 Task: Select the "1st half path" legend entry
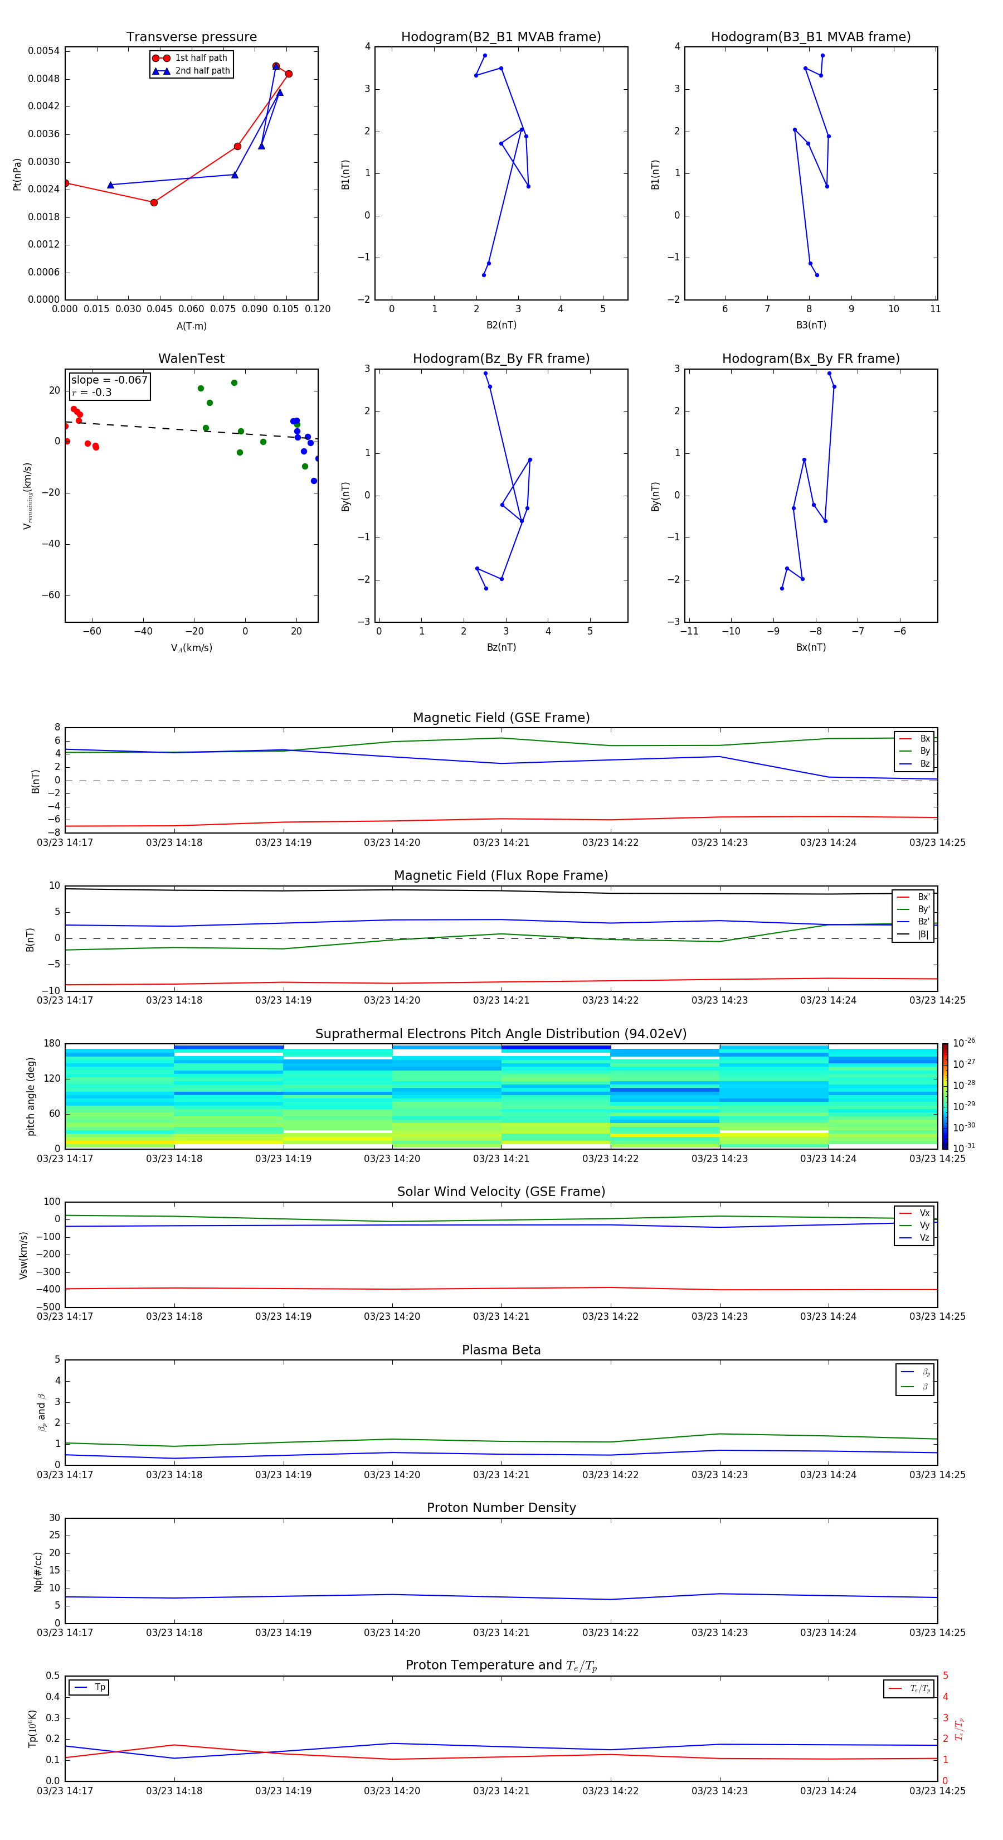coord(191,58)
